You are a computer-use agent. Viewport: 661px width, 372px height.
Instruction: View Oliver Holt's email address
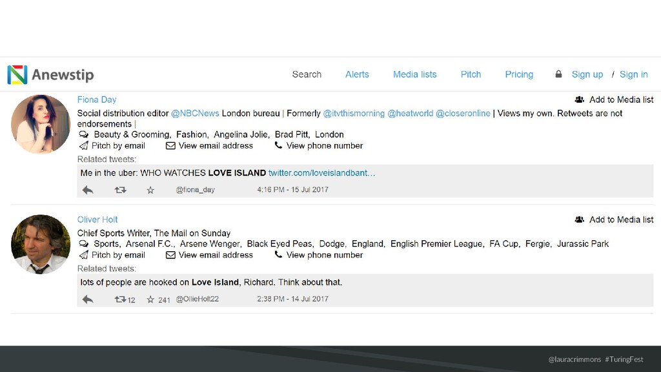point(210,254)
